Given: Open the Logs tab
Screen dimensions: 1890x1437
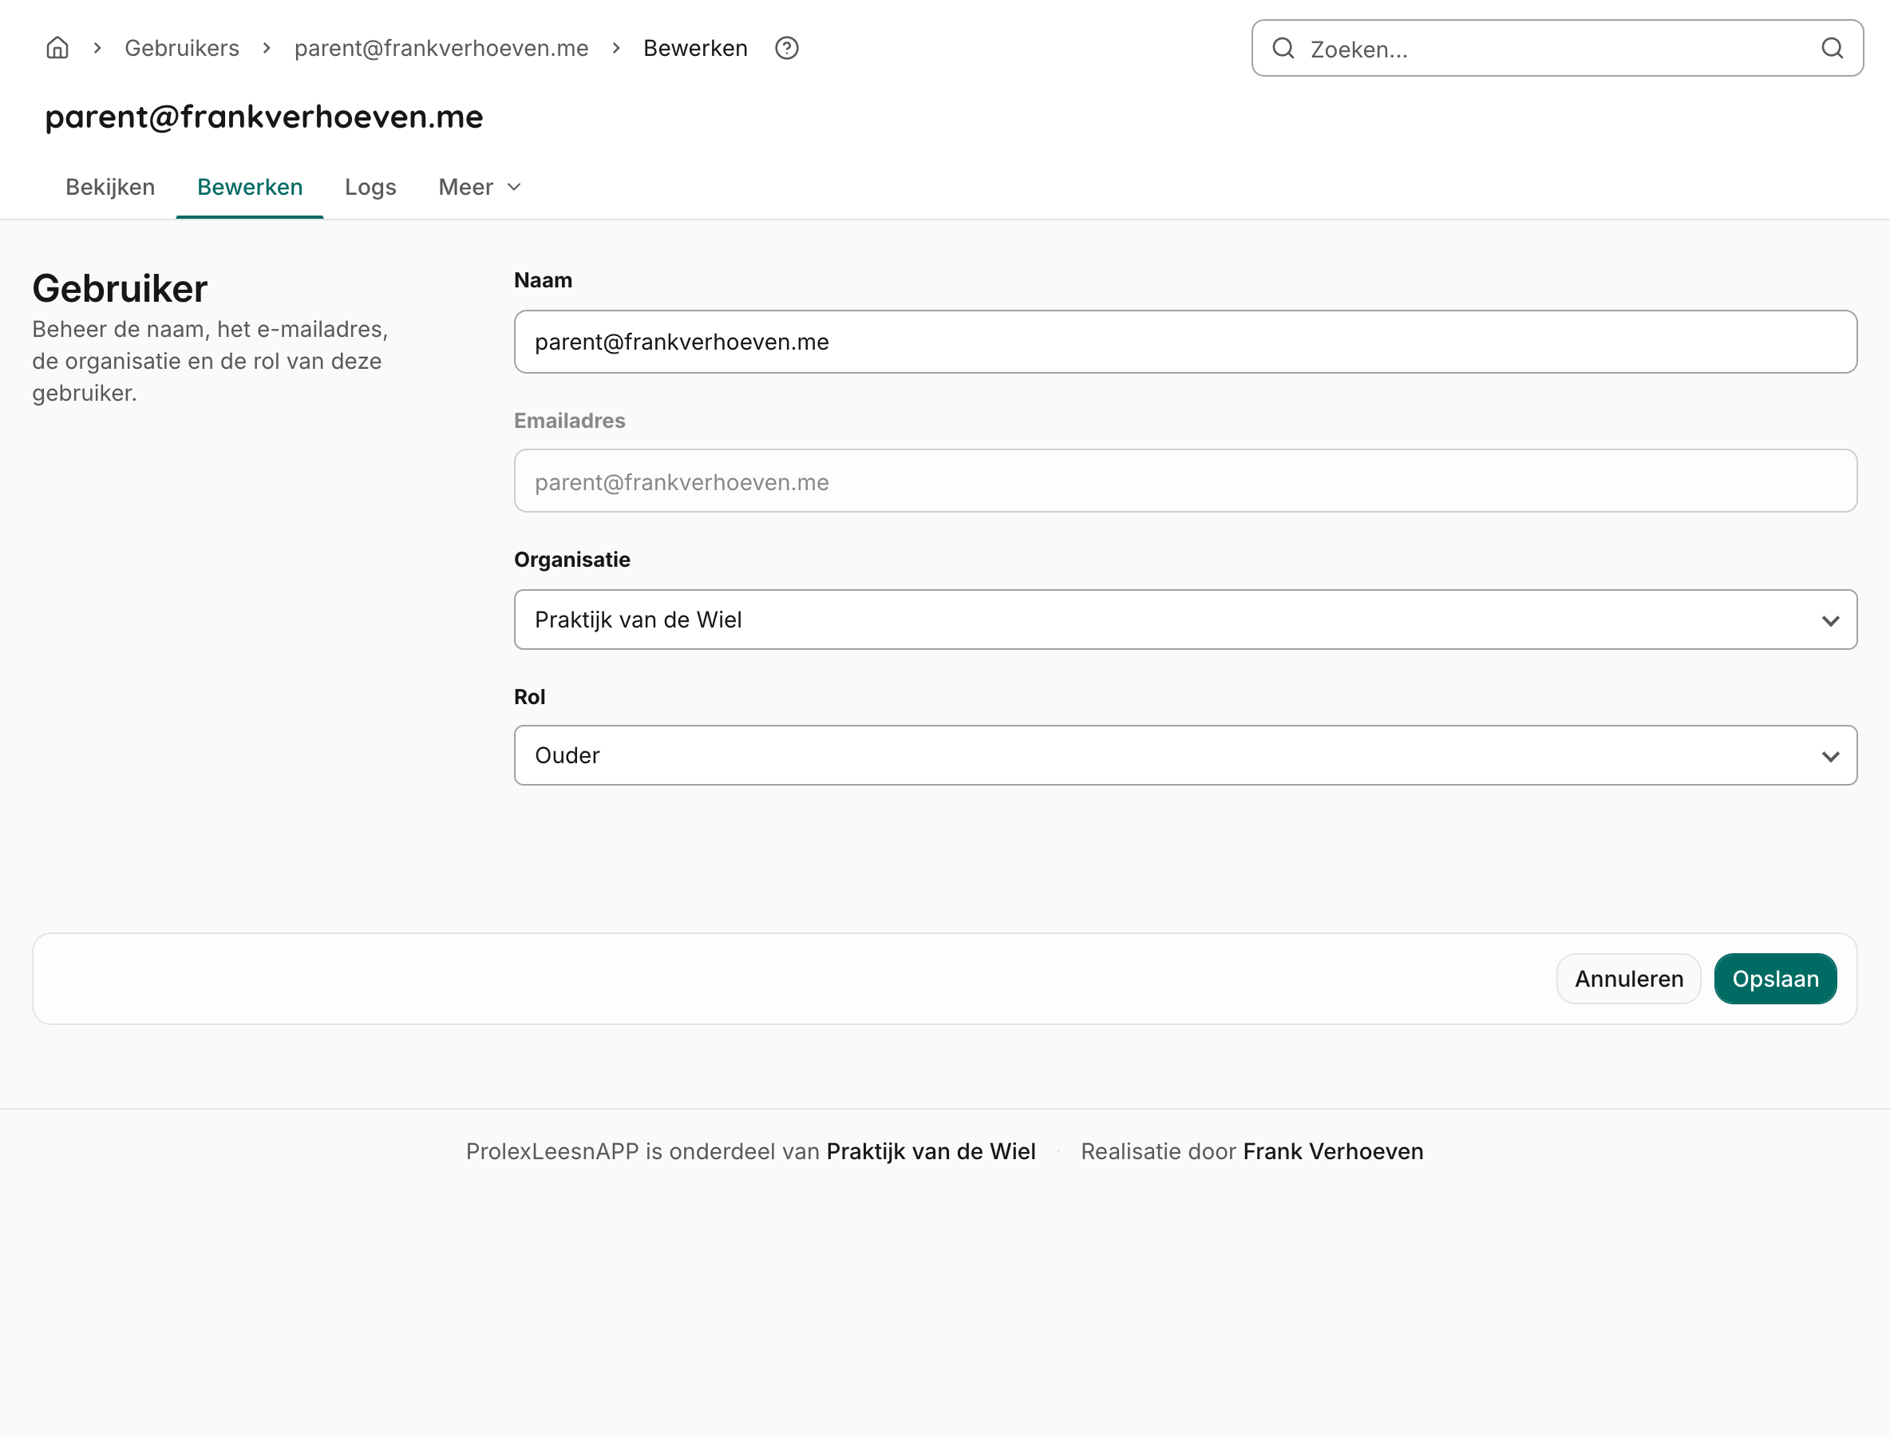Looking at the screenshot, I should (370, 187).
